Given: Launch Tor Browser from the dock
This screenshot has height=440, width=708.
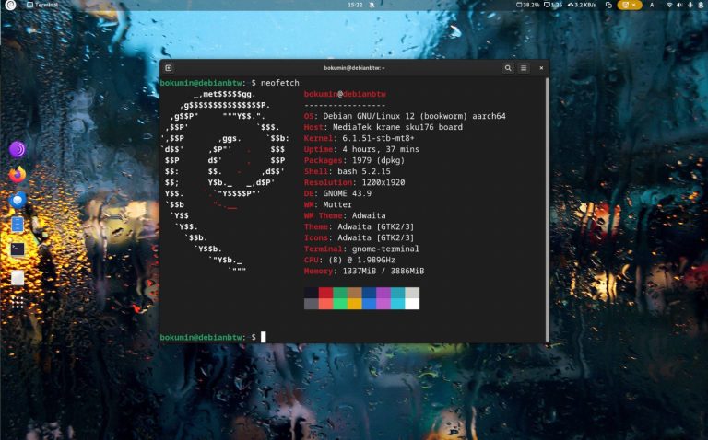Looking at the screenshot, I should pos(18,149).
